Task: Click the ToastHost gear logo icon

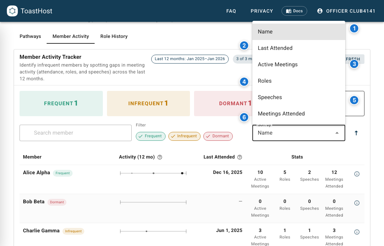Action: (12, 11)
